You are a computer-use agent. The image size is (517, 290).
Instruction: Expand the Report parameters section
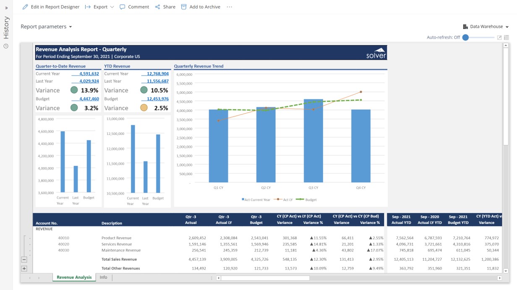(46, 27)
